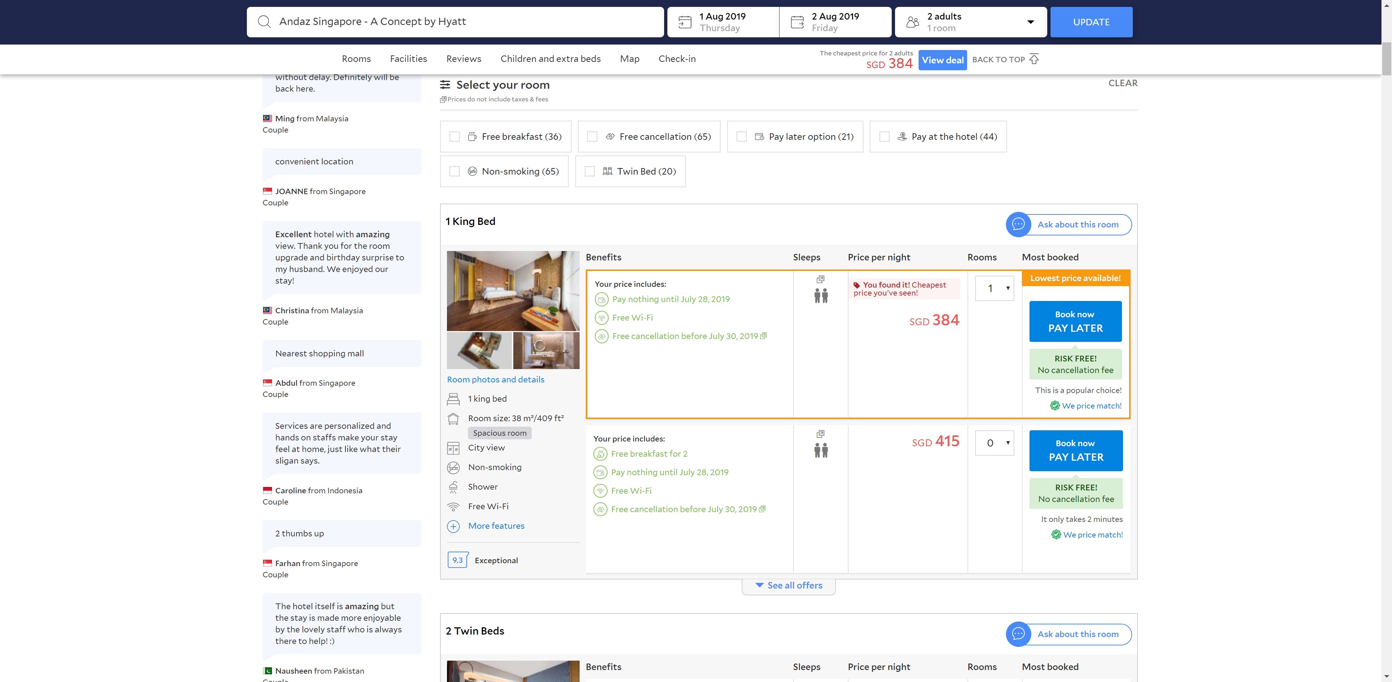Screen dimensions: 1392x682
Task: Open the guests and rooms dropdown
Action: (x=971, y=22)
